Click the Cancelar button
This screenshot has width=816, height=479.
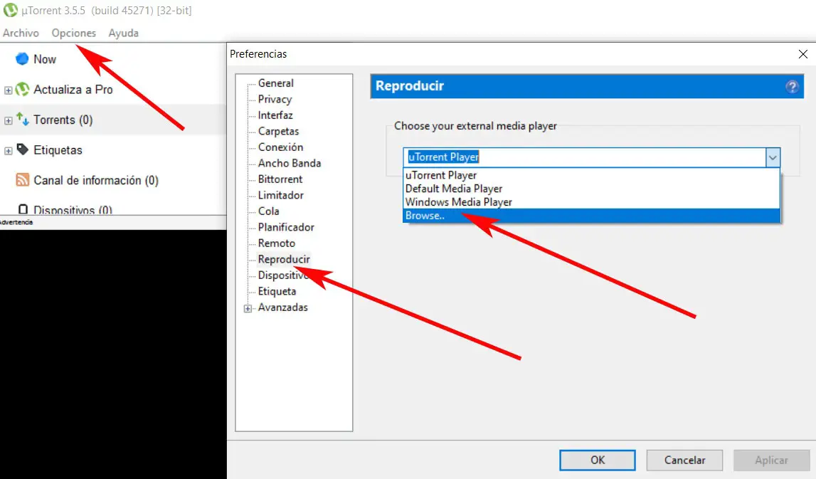684,460
